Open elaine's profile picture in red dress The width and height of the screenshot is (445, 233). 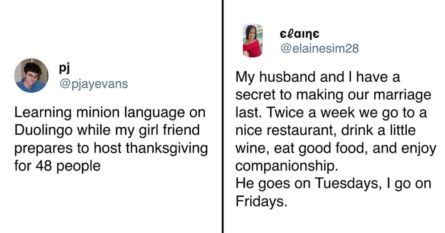[253, 40]
